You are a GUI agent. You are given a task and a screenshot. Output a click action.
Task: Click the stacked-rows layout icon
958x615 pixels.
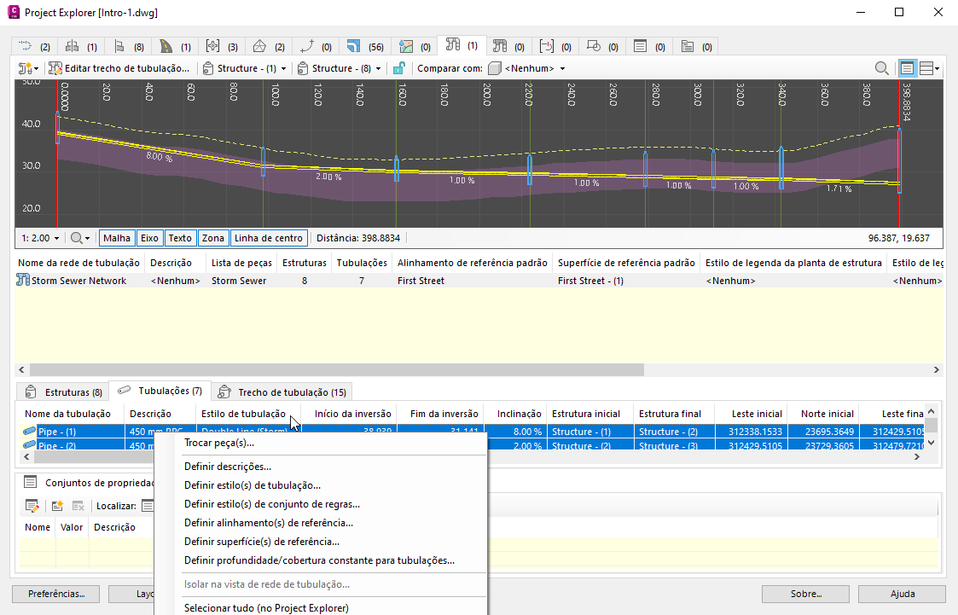tap(926, 68)
